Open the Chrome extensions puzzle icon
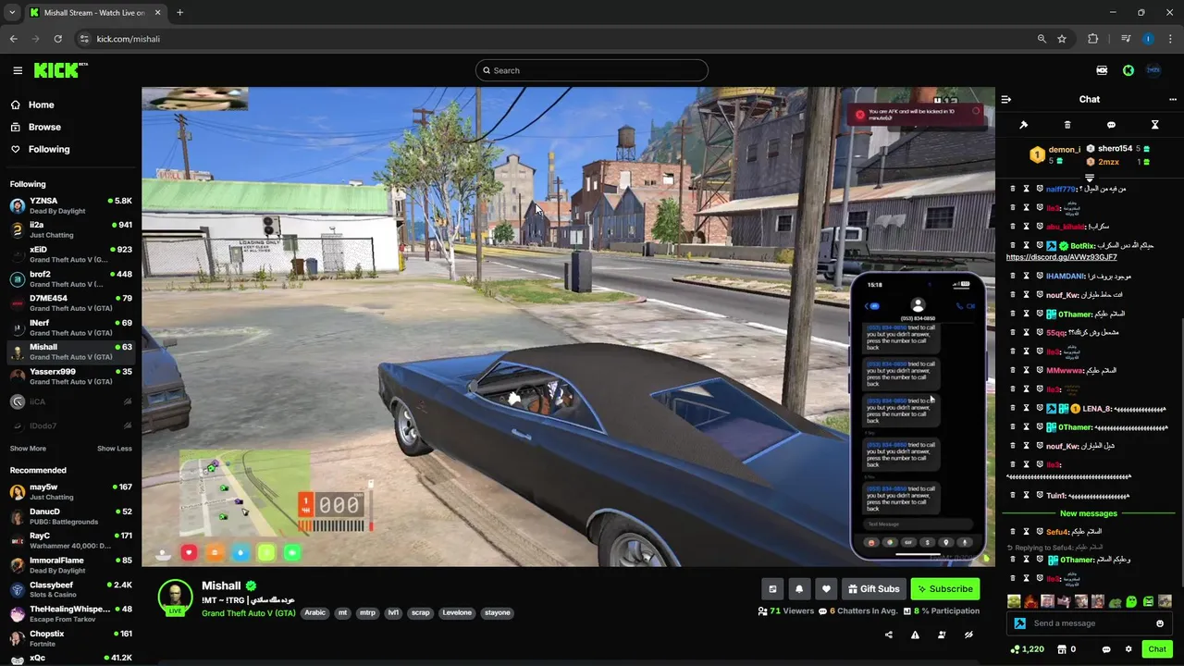Image resolution: width=1184 pixels, height=666 pixels. point(1093,39)
